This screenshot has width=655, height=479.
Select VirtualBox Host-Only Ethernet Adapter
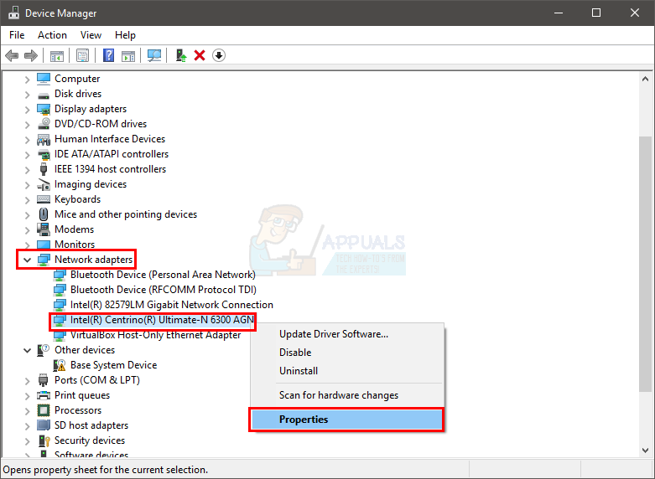[x=155, y=335]
